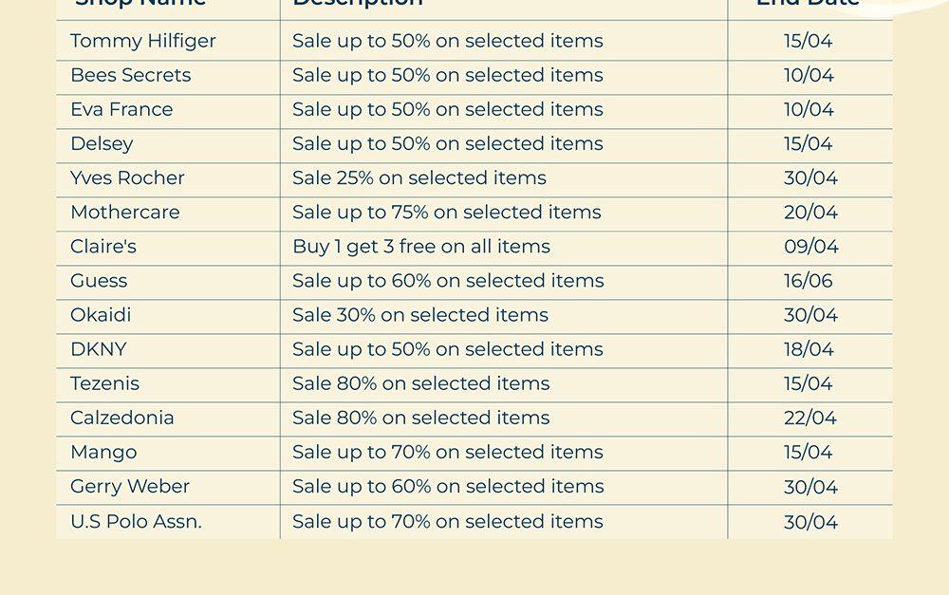
Task: Select the "Sale up to 75%" description
Action: click(447, 212)
